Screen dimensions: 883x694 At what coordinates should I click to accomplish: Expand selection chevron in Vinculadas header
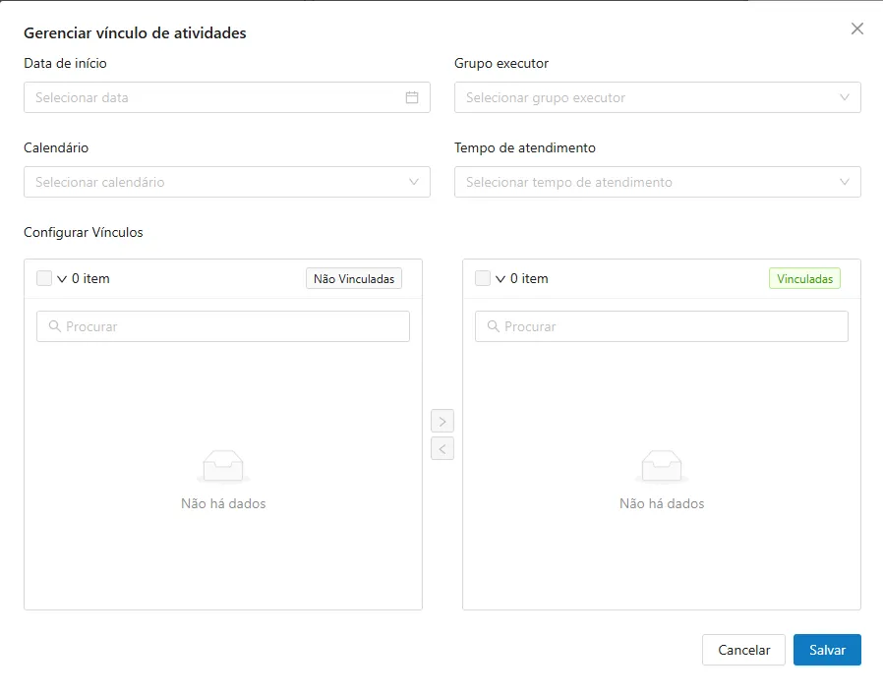point(500,278)
